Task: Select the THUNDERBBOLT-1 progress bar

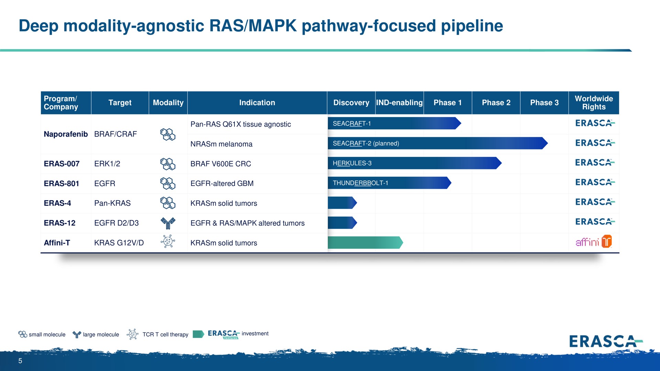Action: [x=389, y=183]
